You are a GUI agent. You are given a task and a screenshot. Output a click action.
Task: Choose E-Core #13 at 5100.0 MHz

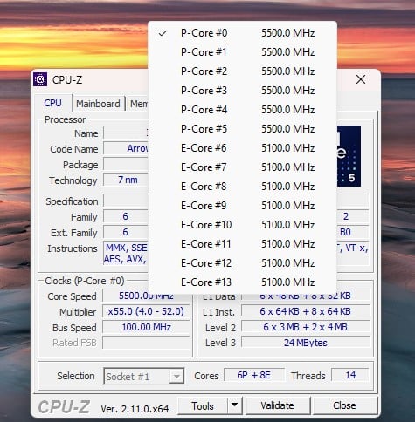click(x=242, y=282)
